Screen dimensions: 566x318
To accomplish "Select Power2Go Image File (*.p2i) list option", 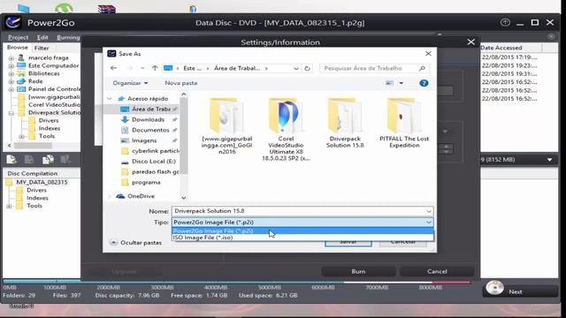I will point(302,231).
